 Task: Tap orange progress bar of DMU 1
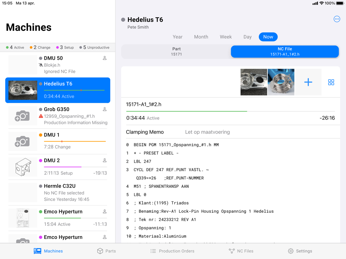click(x=75, y=141)
